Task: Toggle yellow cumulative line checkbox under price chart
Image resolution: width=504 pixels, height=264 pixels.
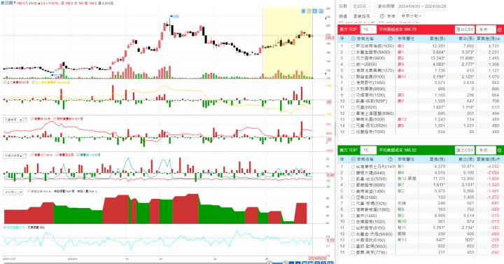Action: pos(34,83)
